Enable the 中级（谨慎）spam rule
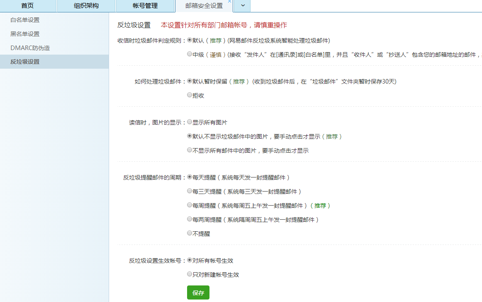482x302 pixels. (x=189, y=54)
